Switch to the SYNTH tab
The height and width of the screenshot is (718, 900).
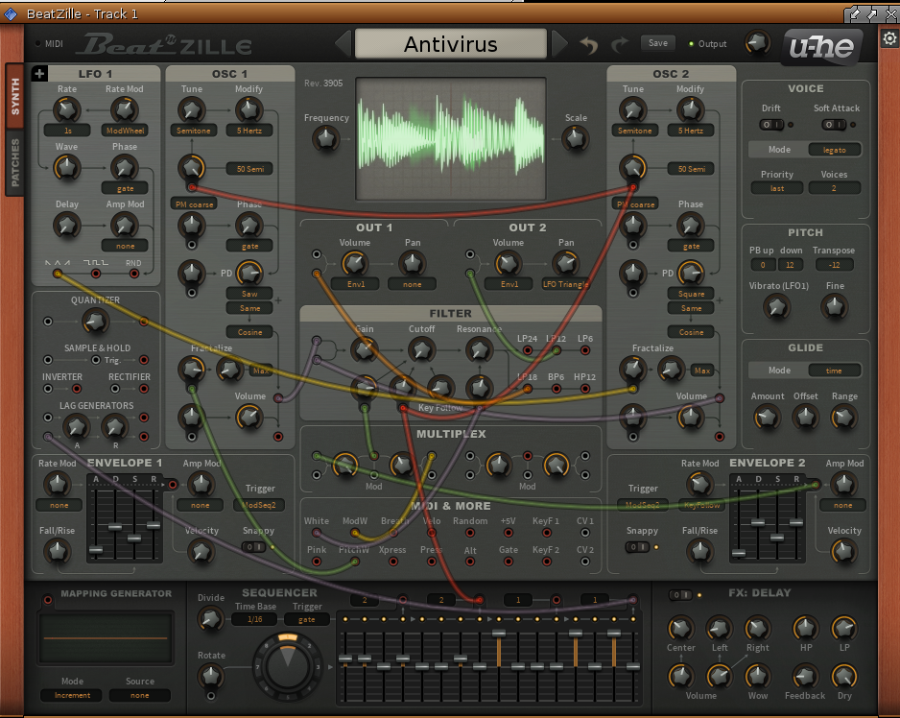coord(15,96)
